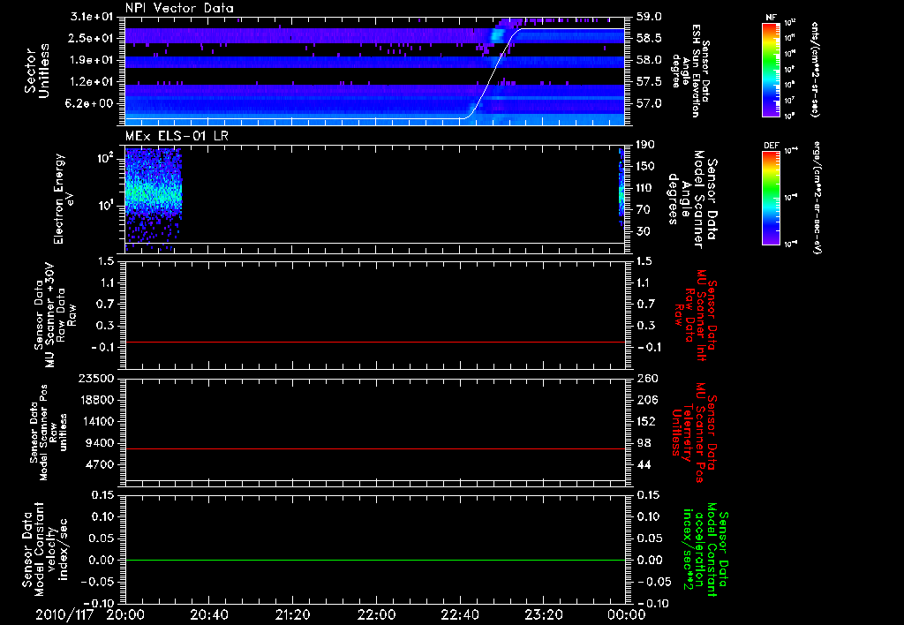Viewport: 904px width, 625px height.
Task: Click the '59.0' sun elevation tick
Action: (649, 17)
